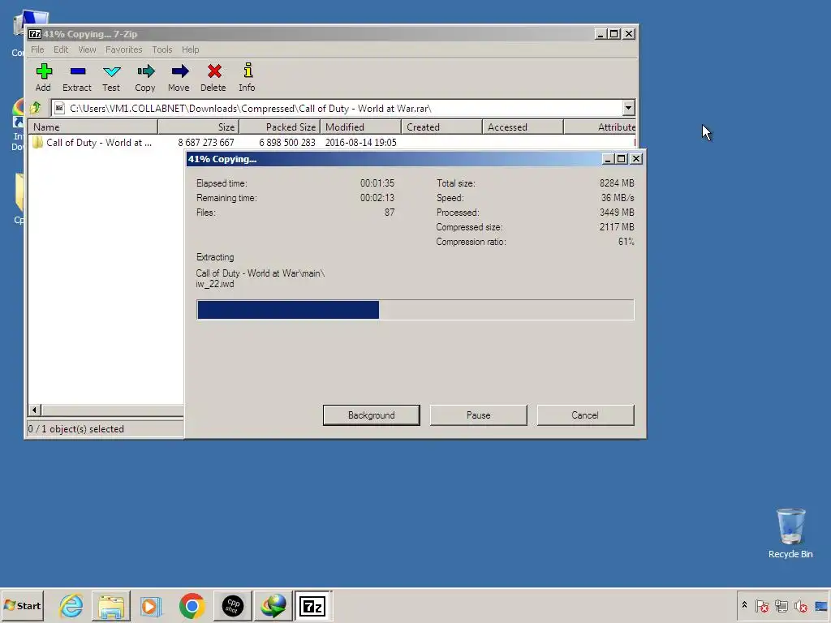Click the extracting file name iw_22.iwd
Image resolution: width=831 pixels, height=623 pixels.
tap(214, 284)
